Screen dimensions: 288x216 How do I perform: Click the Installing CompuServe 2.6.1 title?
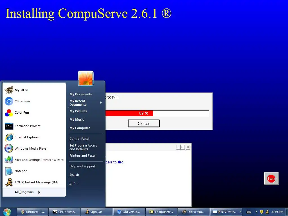pyautogui.click(x=89, y=13)
